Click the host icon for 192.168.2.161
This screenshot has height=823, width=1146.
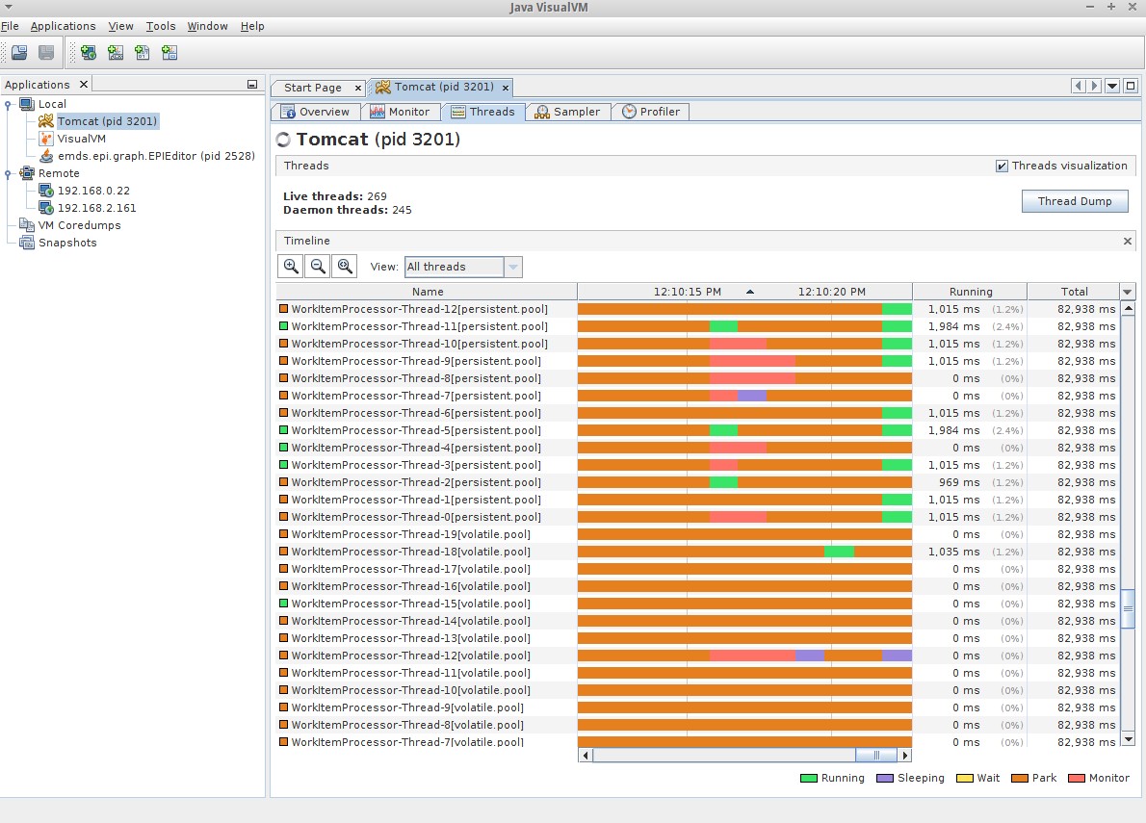(x=46, y=208)
